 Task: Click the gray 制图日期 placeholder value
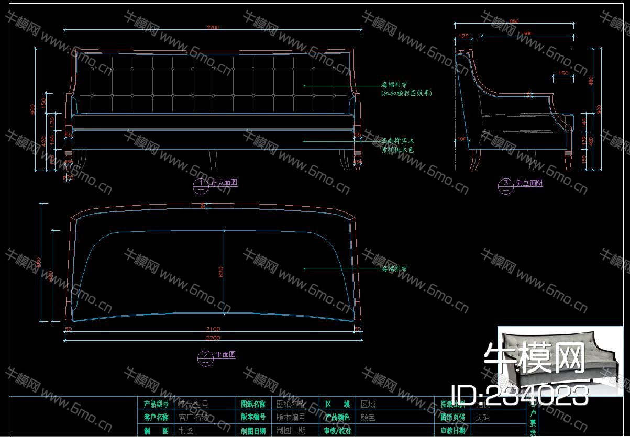coord(291,431)
